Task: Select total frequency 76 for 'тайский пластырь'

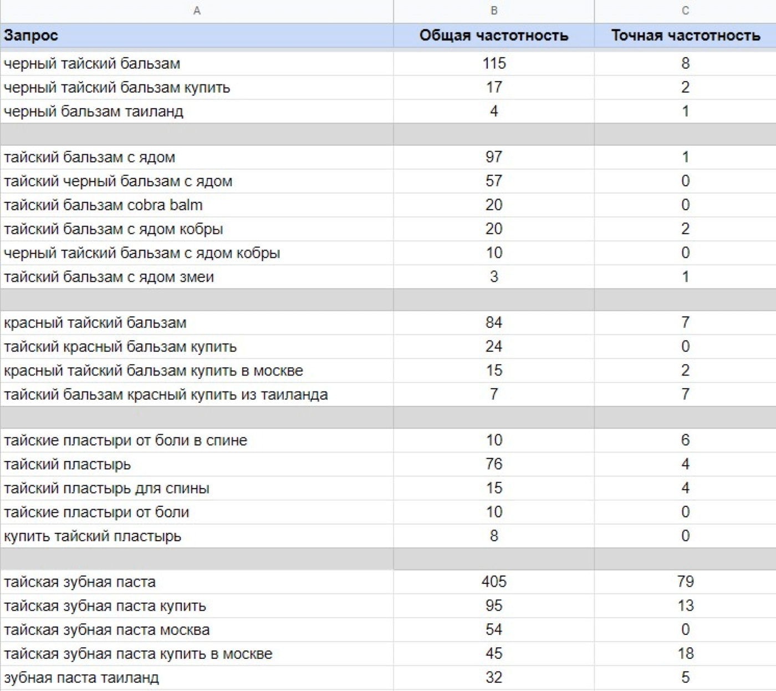Action: [x=493, y=464]
